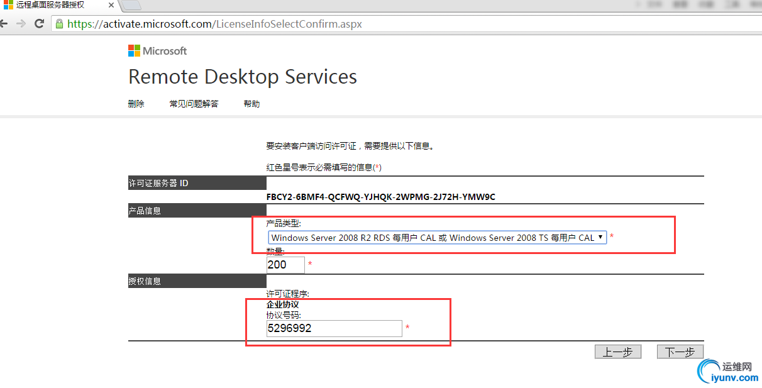Click the 产品类型 label

284,224
